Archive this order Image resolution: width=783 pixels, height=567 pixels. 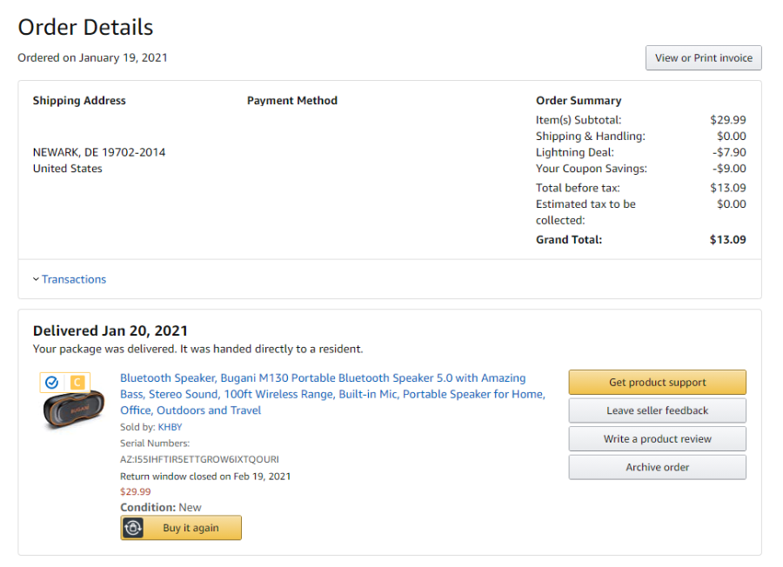coord(657,467)
